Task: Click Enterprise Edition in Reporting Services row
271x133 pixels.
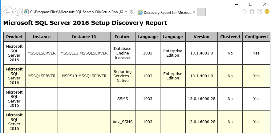Action: (173, 76)
